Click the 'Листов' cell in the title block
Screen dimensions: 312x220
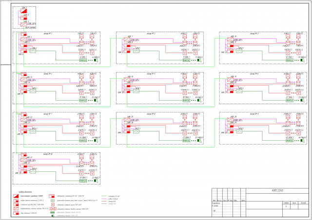pyautogui.click(x=303, y=202)
